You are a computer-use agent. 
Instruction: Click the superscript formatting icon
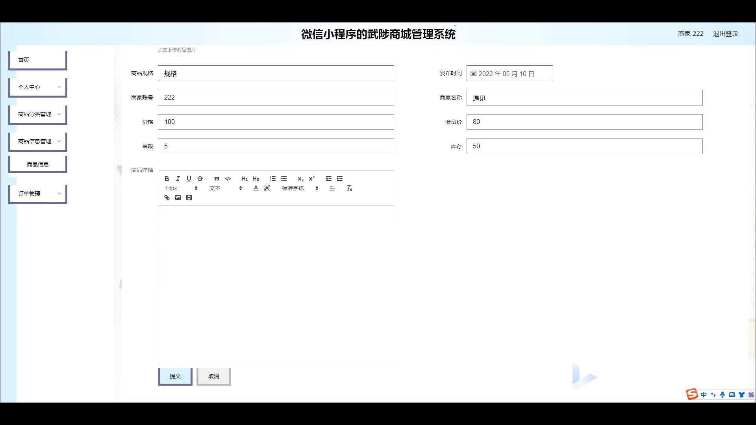coord(312,179)
